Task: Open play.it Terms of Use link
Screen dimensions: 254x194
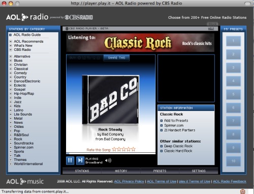Action: pos(195,181)
